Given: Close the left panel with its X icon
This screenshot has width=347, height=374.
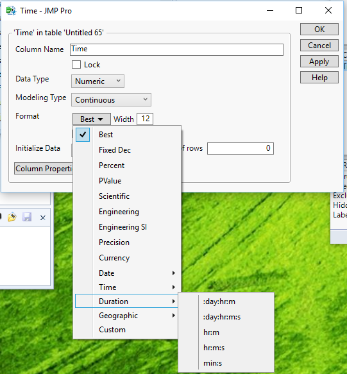Looking at the screenshot, I should pos(43,217).
